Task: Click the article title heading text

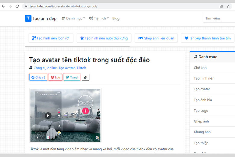Action: pos(89,60)
